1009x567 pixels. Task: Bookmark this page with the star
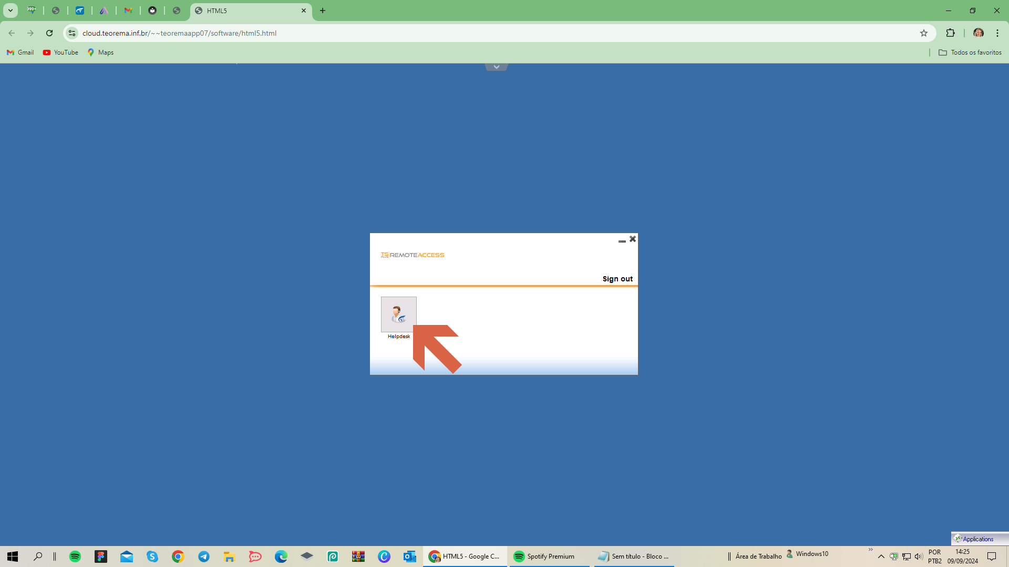point(924,33)
